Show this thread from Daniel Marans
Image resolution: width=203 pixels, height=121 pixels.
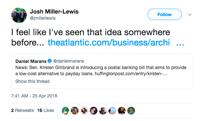(32, 81)
